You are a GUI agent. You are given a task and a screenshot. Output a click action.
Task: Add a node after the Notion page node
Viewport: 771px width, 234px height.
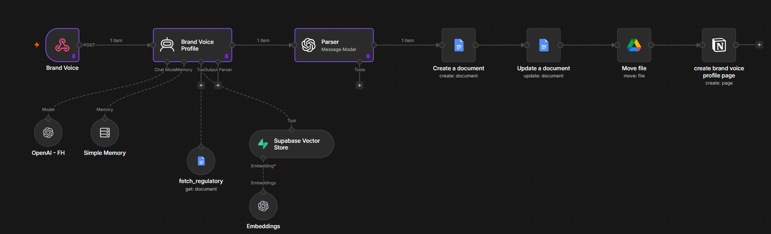[x=759, y=45]
